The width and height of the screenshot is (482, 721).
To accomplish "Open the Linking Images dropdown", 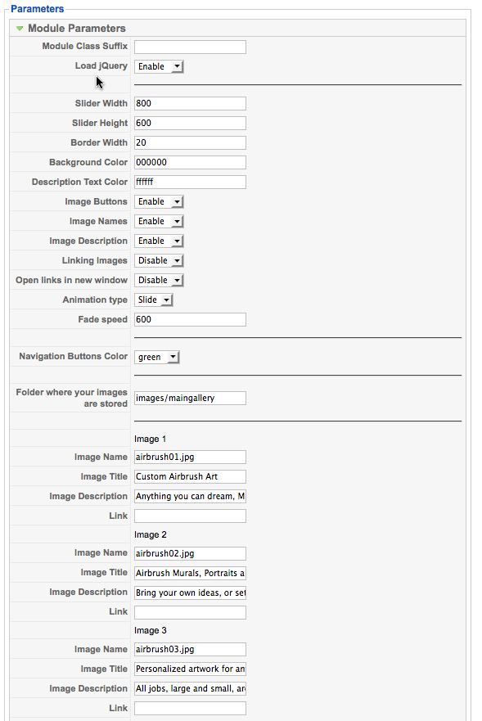I will 159,261.
